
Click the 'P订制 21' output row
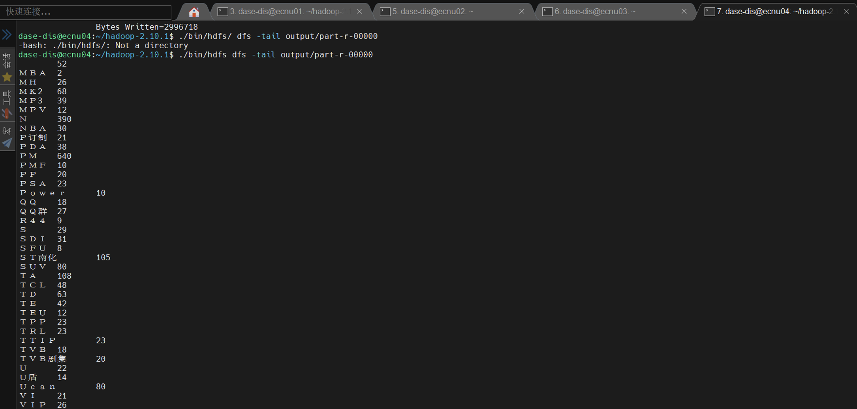tap(43, 137)
